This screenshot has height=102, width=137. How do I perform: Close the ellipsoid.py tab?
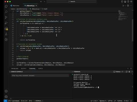pos(36,6)
